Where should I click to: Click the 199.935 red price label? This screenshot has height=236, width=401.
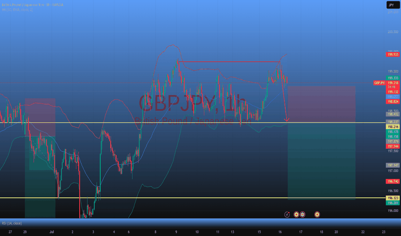(392, 54)
